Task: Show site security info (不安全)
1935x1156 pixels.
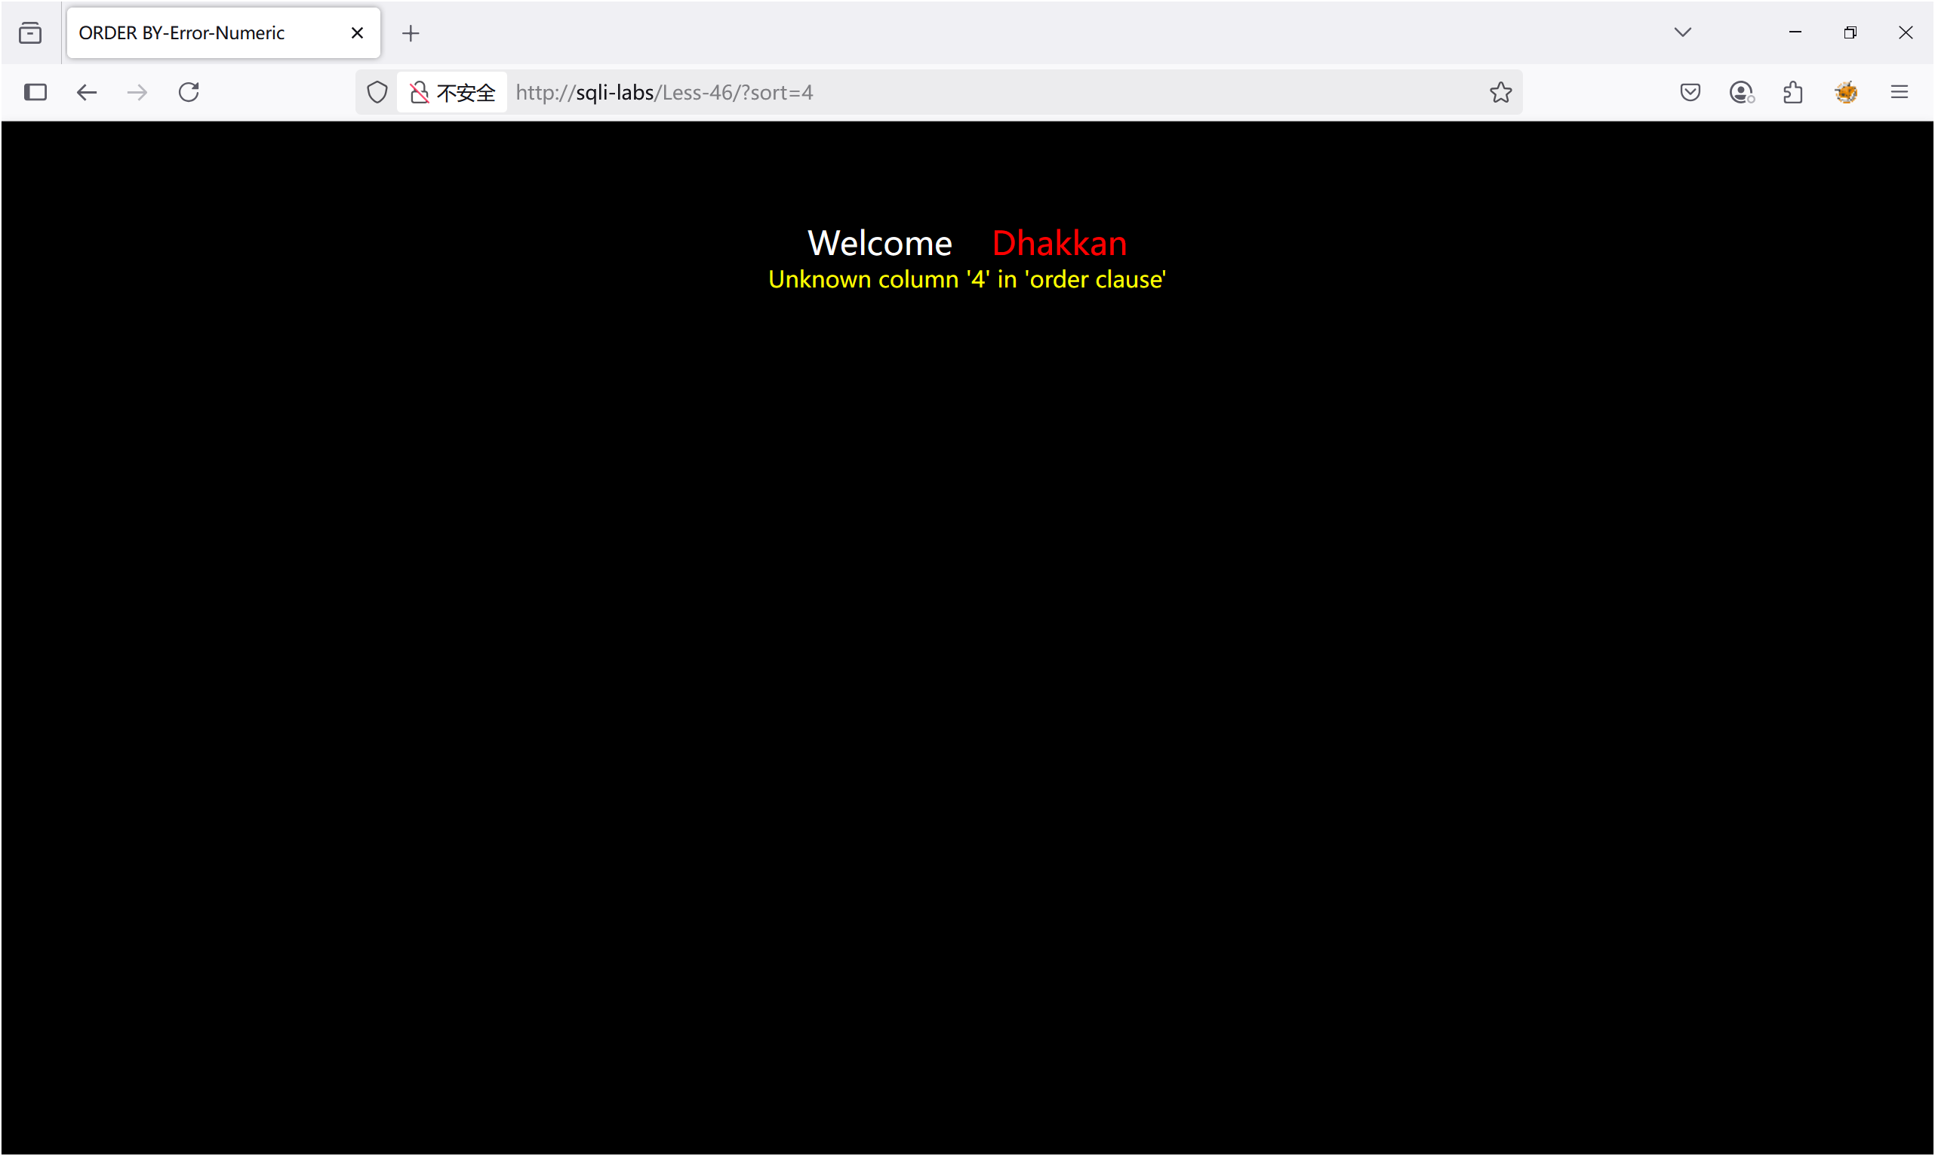Action: point(453,92)
